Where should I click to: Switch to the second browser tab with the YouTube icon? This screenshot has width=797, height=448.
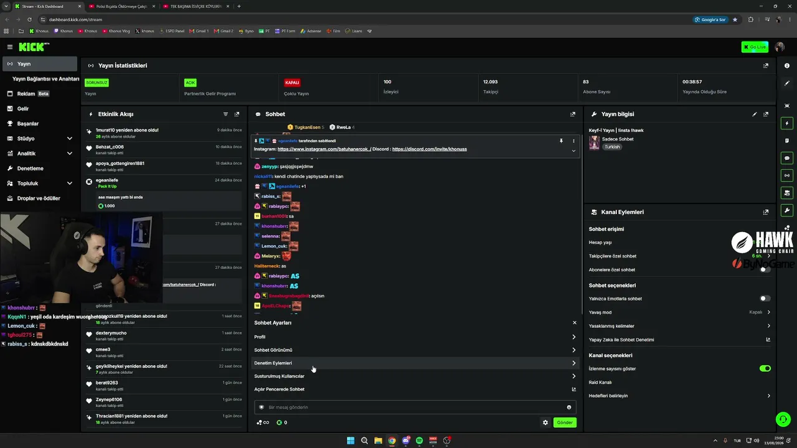(x=120, y=6)
